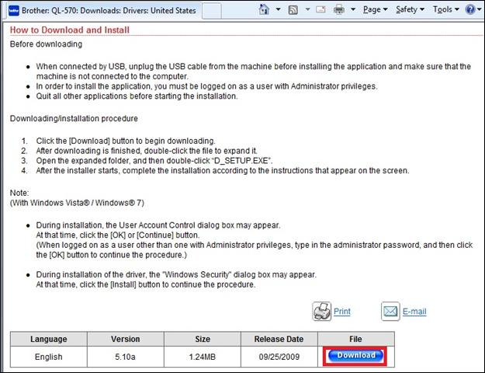Image resolution: width=485 pixels, height=373 pixels.
Task: Click the printer icon beside Print link
Action: [x=322, y=312]
